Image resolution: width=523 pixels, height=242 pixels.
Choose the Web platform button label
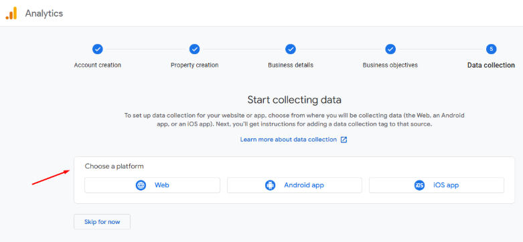click(162, 185)
